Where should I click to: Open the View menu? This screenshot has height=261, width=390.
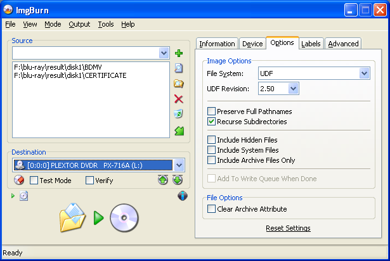click(30, 24)
